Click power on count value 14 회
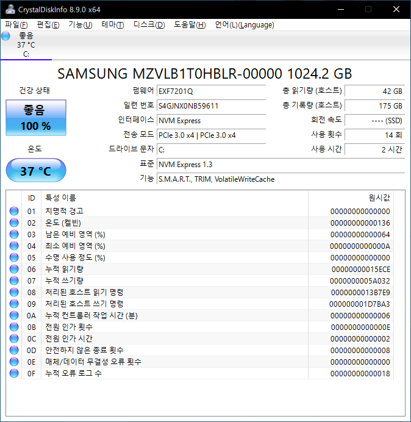411x422 pixels. [374, 135]
